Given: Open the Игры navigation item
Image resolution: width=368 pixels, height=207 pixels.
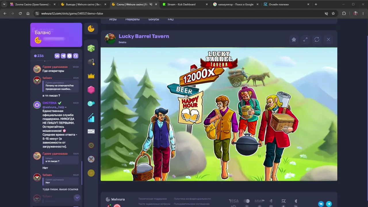Looking at the screenshot, I should click(113, 19).
